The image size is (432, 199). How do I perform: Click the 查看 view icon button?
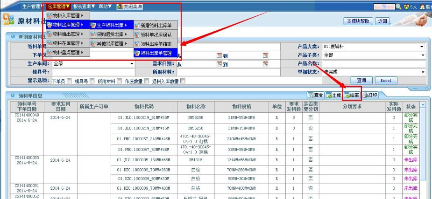[316, 95]
